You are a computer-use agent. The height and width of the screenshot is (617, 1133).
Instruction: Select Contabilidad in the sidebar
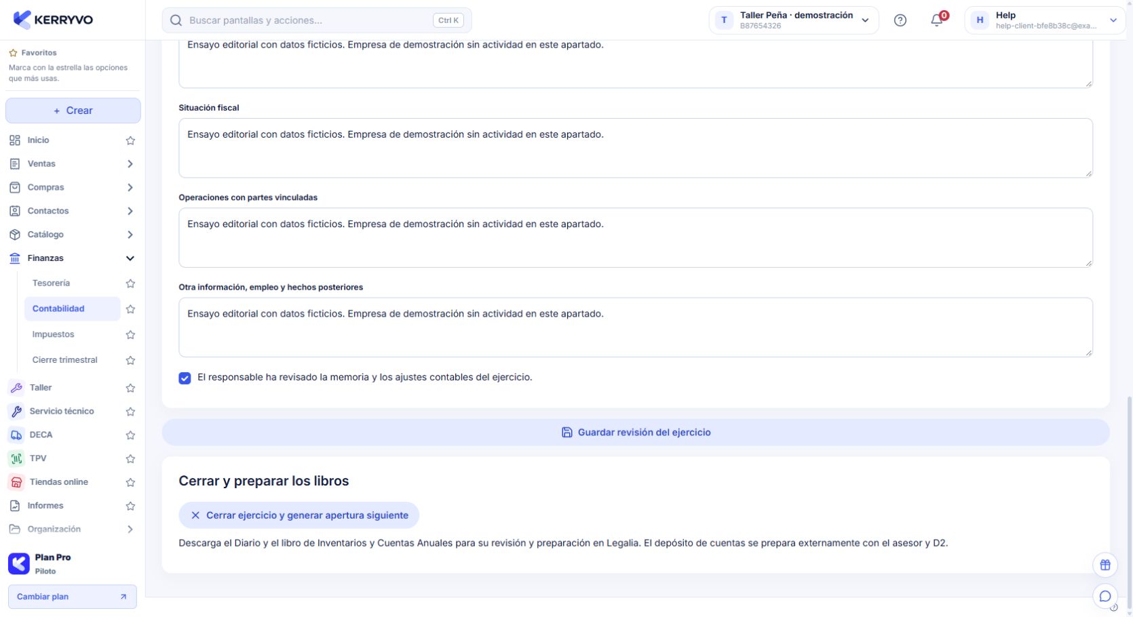73,308
